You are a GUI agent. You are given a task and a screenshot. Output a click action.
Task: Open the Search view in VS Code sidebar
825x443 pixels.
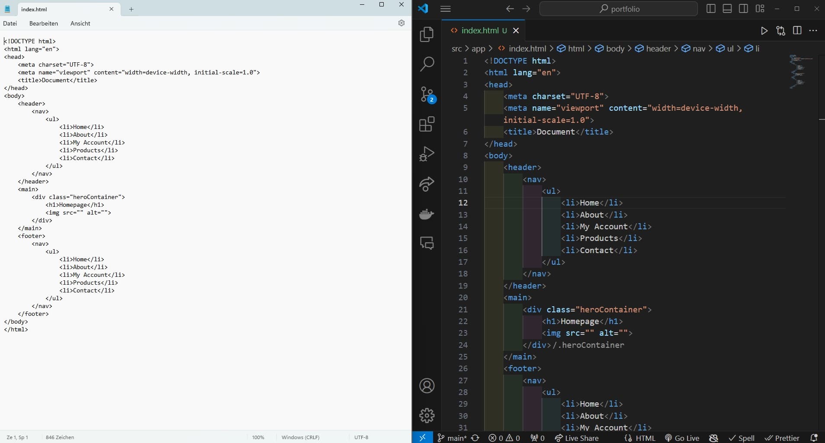click(427, 64)
